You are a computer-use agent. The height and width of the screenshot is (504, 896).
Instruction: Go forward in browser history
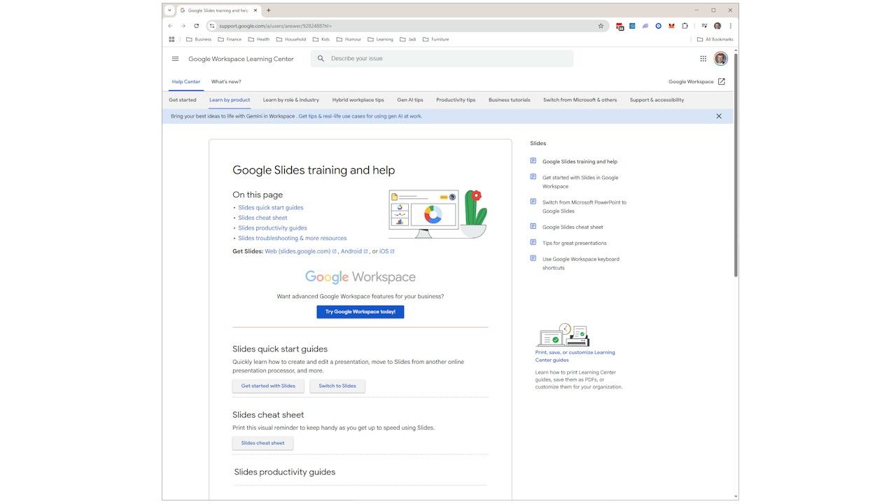(x=183, y=26)
